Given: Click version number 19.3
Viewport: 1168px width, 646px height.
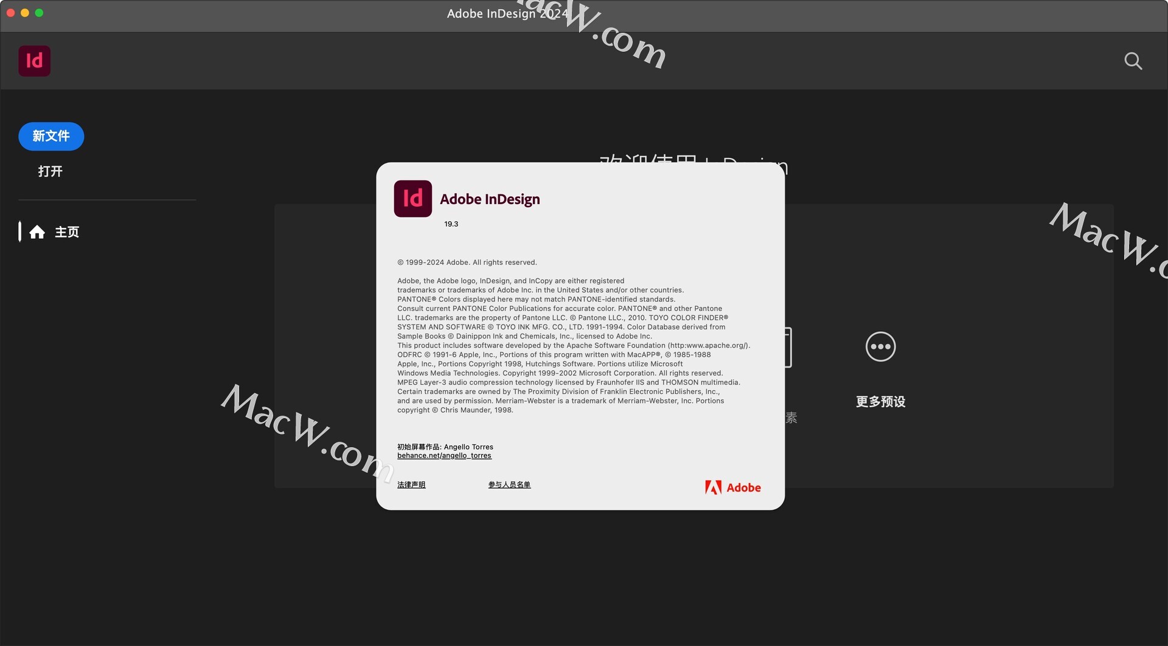Looking at the screenshot, I should (451, 224).
